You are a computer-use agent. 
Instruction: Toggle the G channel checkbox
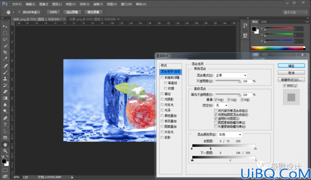pyautogui.click(x=229, y=100)
